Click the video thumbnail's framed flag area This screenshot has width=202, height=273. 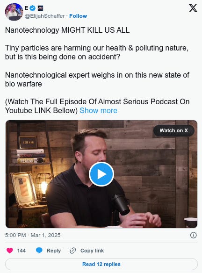[x=24, y=188]
